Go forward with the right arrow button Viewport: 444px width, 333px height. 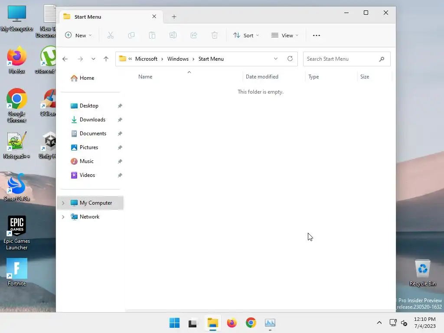click(80, 59)
